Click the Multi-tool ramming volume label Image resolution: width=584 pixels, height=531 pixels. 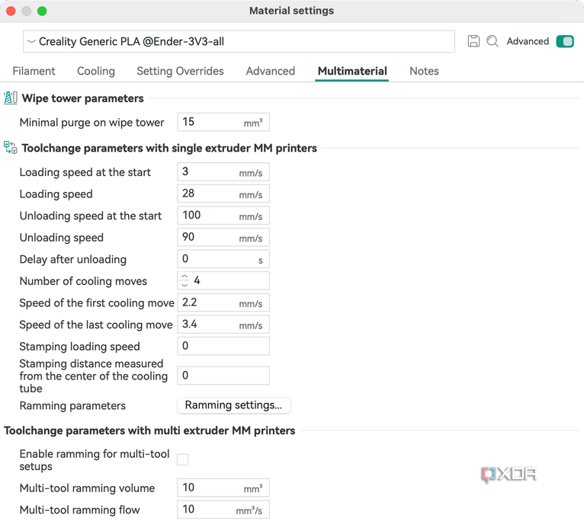(x=87, y=488)
